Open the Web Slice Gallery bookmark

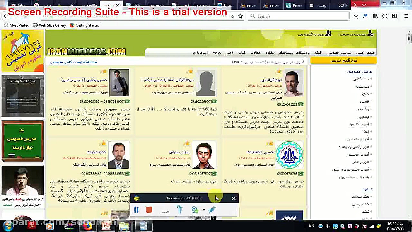click(x=52, y=25)
